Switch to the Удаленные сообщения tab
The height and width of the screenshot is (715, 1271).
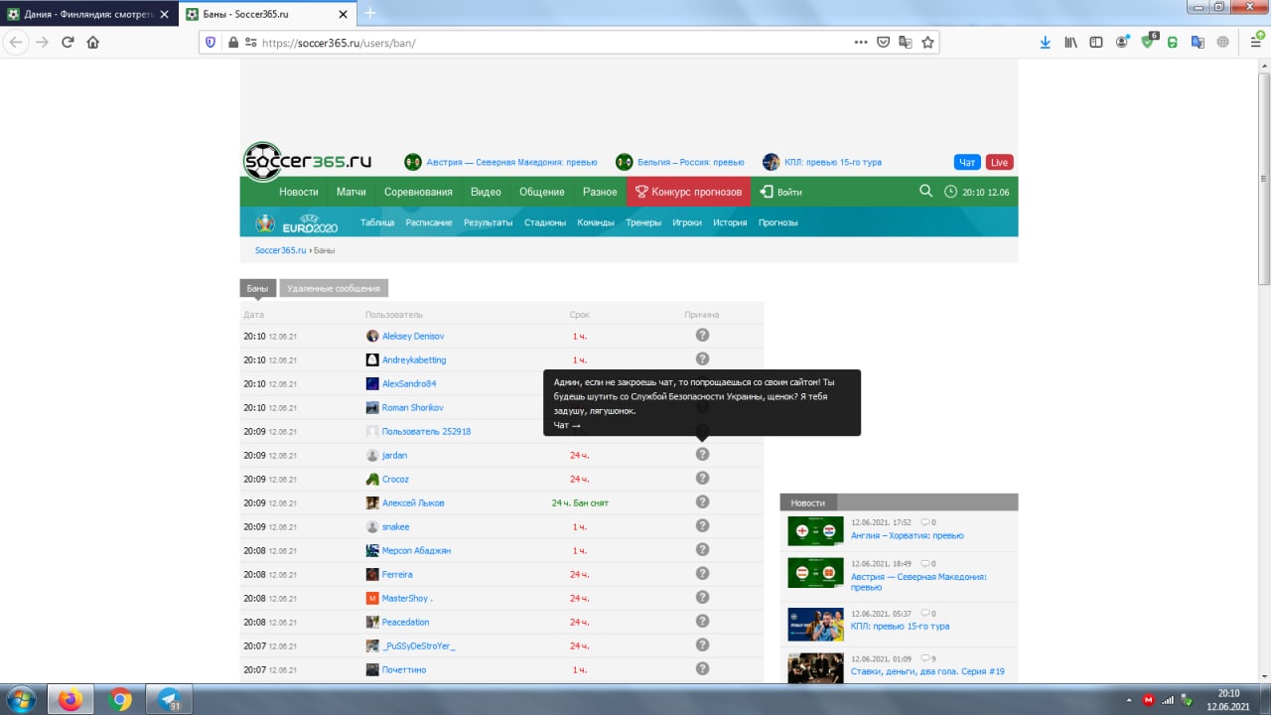pyautogui.click(x=334, y=288)
